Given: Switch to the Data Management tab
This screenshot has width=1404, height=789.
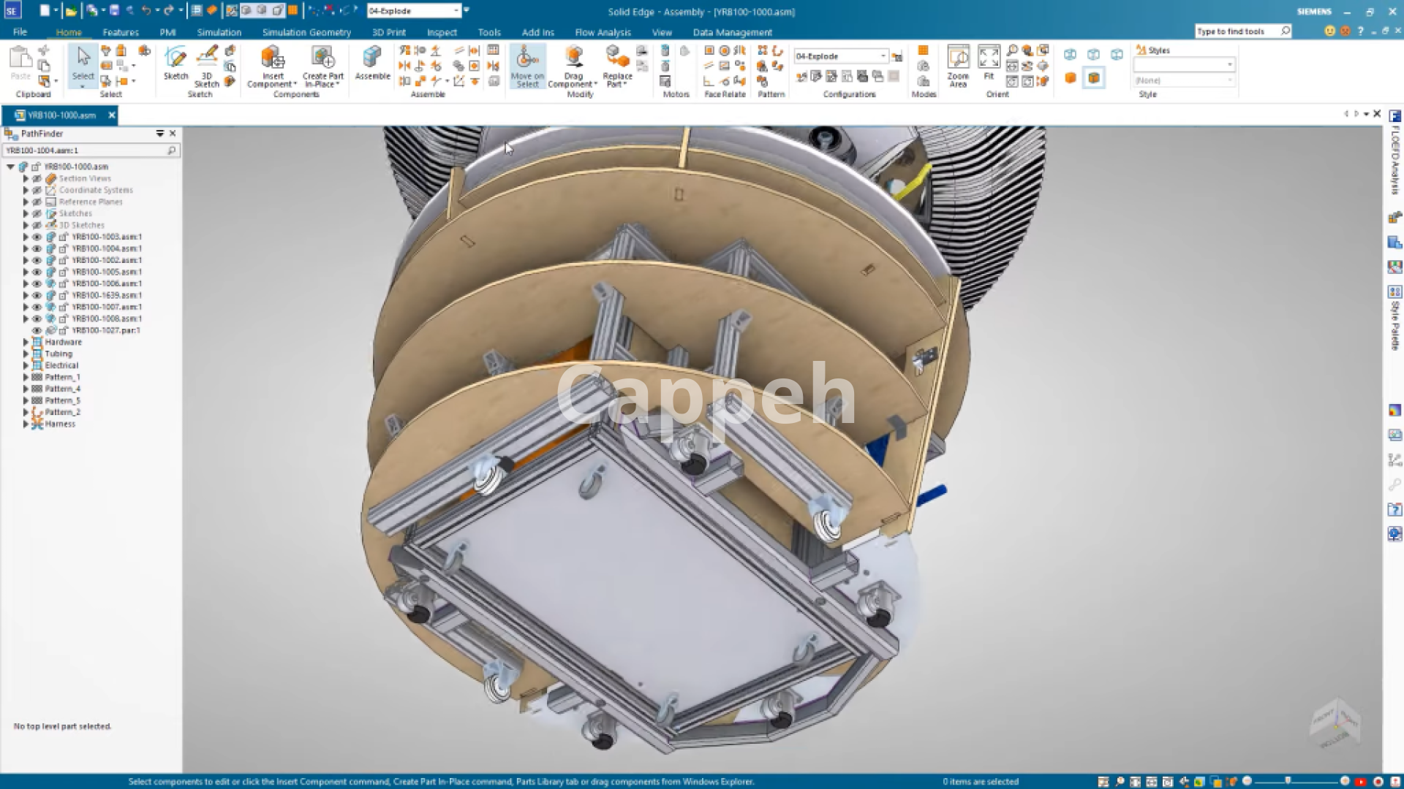Looking at the screenshot, I should (x=732, y=32).
